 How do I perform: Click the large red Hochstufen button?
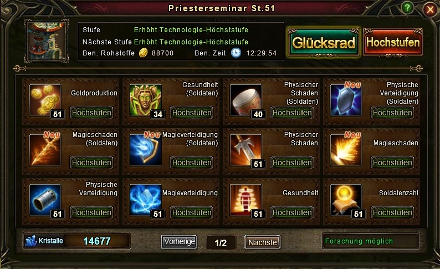pos(393,42)
